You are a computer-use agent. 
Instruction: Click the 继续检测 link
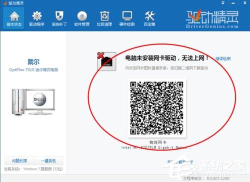[x=223, y=58]
